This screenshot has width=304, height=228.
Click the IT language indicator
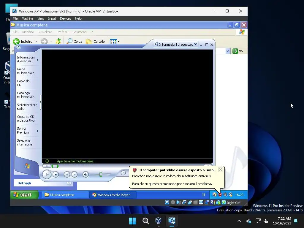click(x=204, y=195)
